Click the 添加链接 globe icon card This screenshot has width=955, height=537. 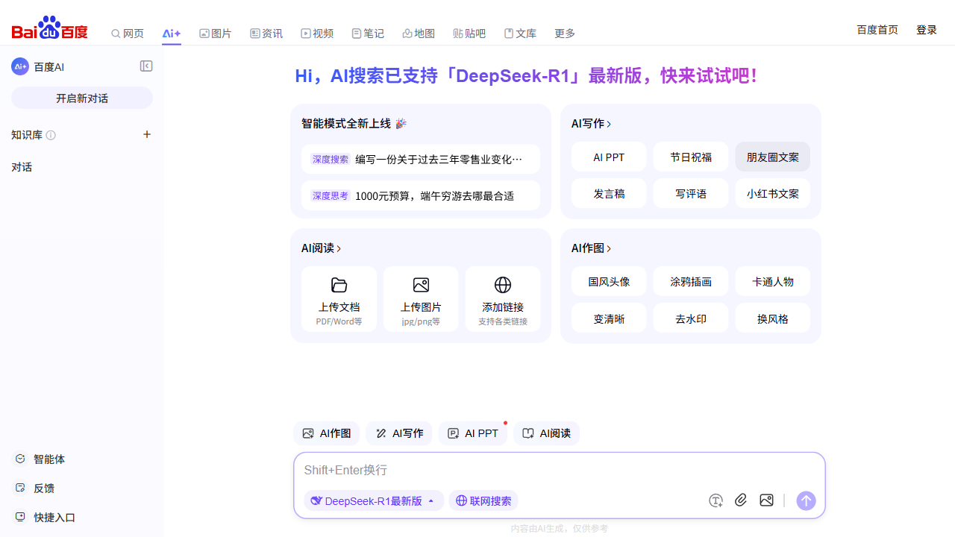[x=503, y=298]
